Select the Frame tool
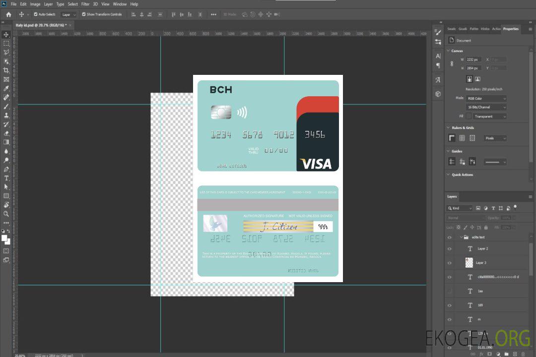 (6, 79)
